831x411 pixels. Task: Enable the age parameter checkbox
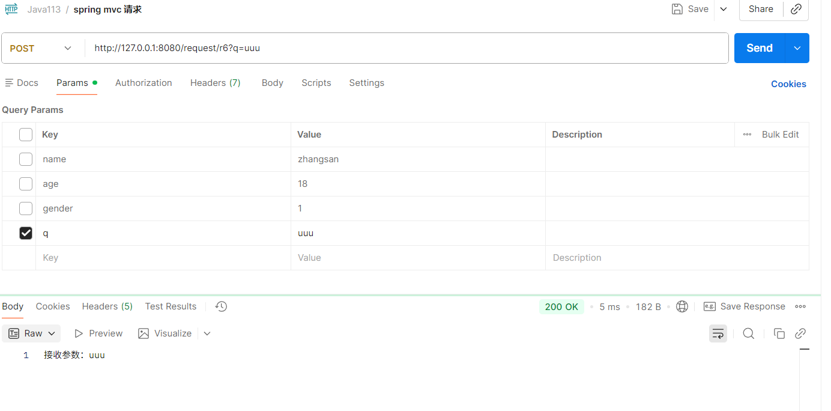(x=26, y=184)
